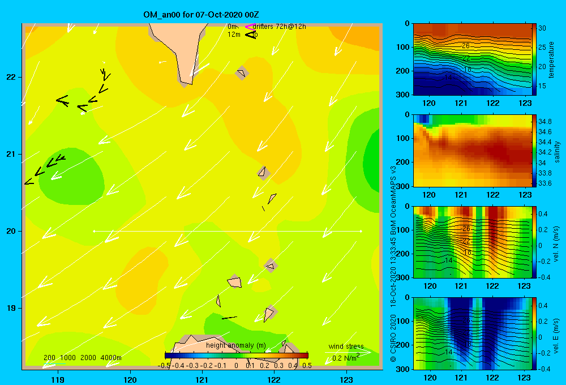
Task: Click the '200 1000 2000 4000m' depth legend
Action: pos(82,358)
